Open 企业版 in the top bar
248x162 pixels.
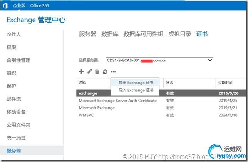(x=19, y=5)
